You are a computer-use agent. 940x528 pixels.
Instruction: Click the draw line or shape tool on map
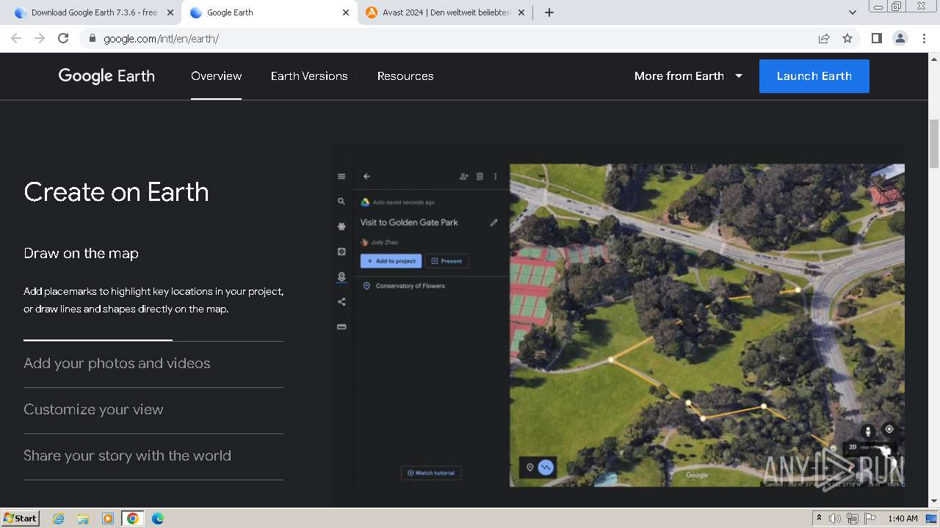coord(546,467)
